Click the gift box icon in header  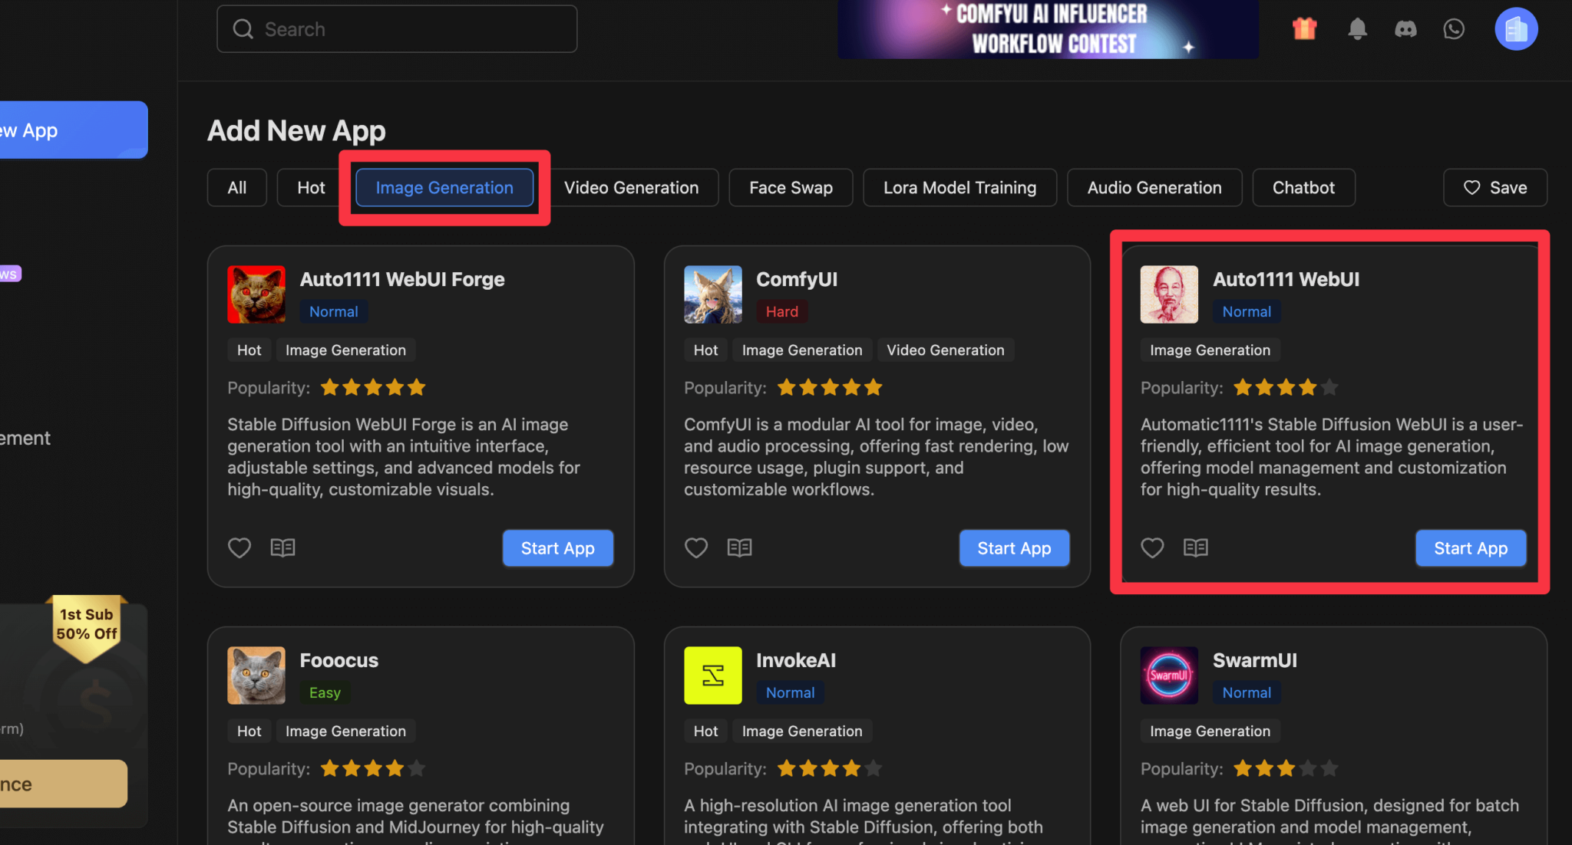coord(1304,29)
